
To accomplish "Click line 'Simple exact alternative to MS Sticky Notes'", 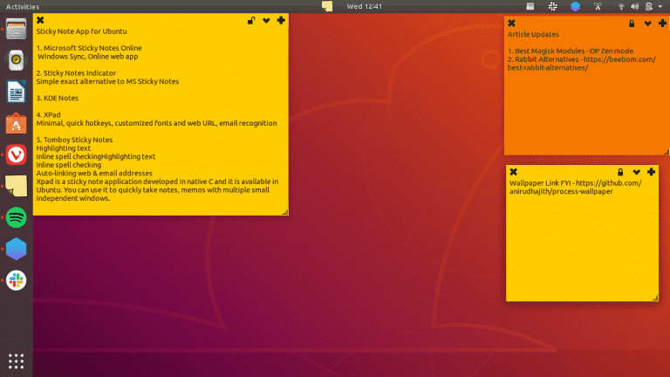I will pyautogui.click(x=107, y=81).
